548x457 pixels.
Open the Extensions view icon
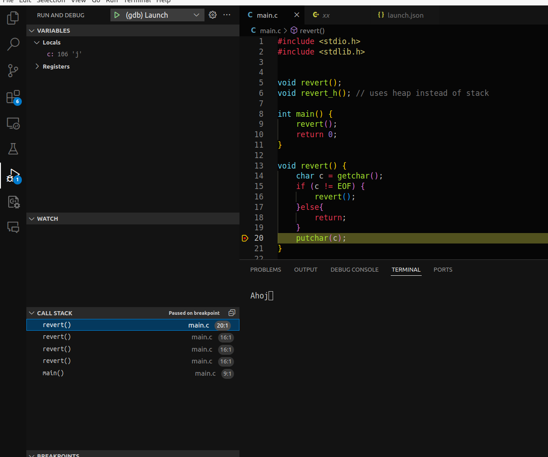pyautogui.click(x=13, y=97)
